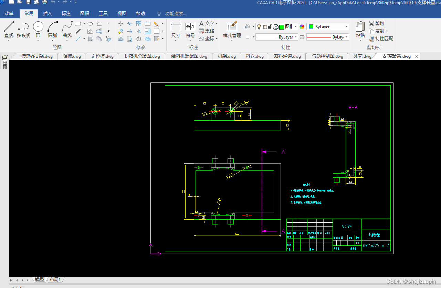Switch to the 布局1 layout tab
441x288 pixels.
[x=55, y=280]
